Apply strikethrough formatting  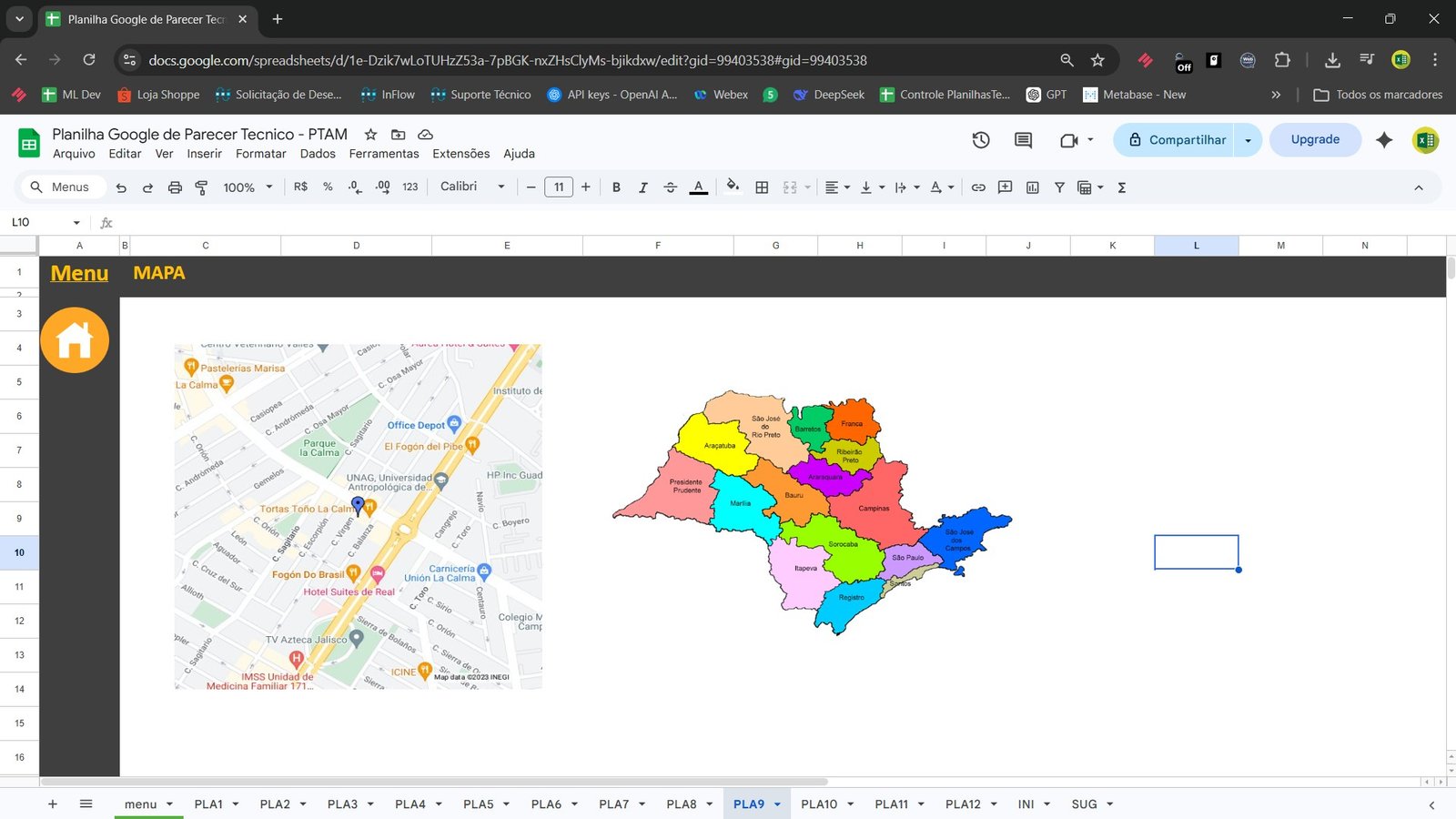(671, 187)
